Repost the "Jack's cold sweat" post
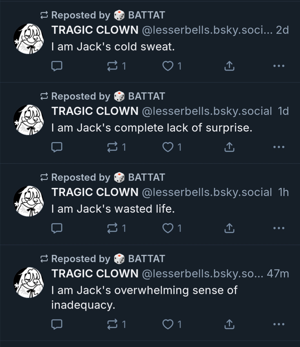300x347 pixels. click(112, 66)
